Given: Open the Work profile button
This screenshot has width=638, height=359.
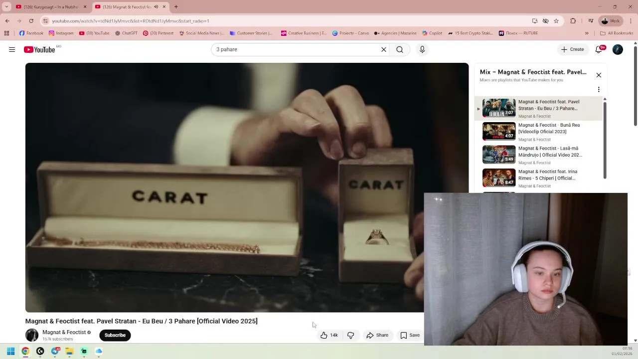Looking at the screenshot, I should point(610,21).
